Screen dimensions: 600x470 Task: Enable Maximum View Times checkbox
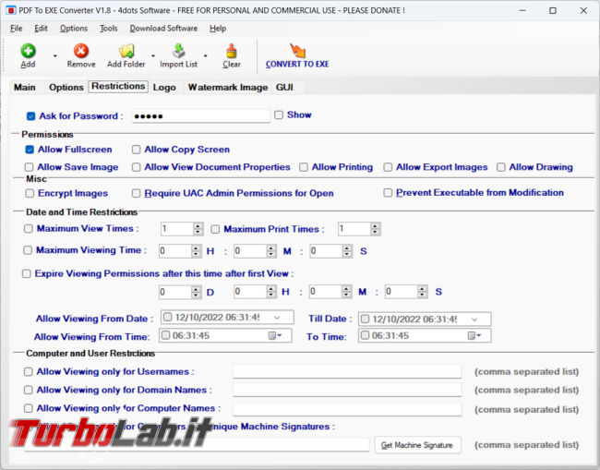click(29, 229)
